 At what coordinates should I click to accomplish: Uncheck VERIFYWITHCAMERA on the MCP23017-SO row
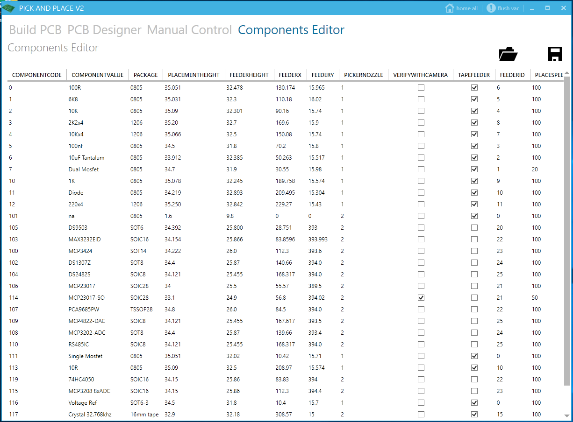(421, 297)
